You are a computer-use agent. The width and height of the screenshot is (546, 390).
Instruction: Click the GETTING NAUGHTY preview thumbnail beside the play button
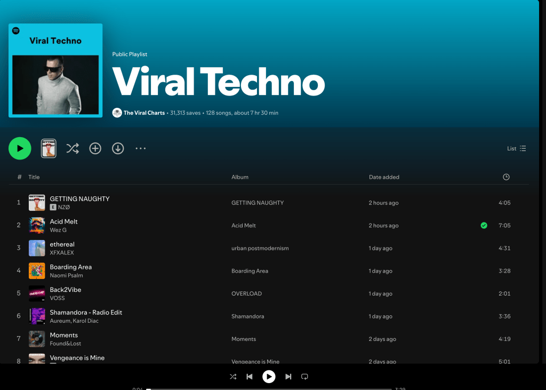point(49,148)
